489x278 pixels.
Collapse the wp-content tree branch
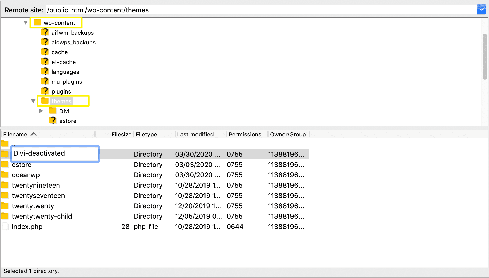tap(25, 22)
